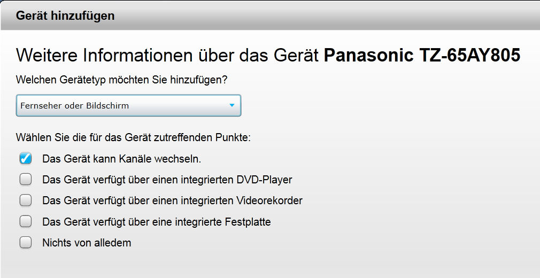Click the 'integrierten Videorekorder' label text

pyautogui.click(x=172, y=200)
